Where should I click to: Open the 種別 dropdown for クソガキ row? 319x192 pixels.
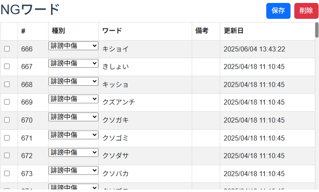pyautogui.click(x=73, y=117)
